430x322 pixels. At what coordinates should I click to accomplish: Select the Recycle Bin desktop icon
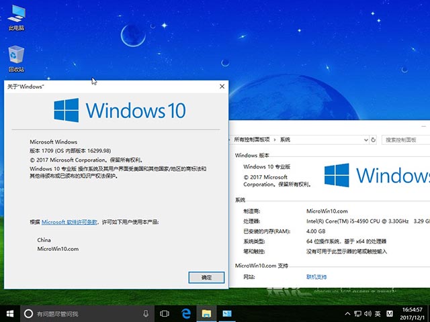16,59
